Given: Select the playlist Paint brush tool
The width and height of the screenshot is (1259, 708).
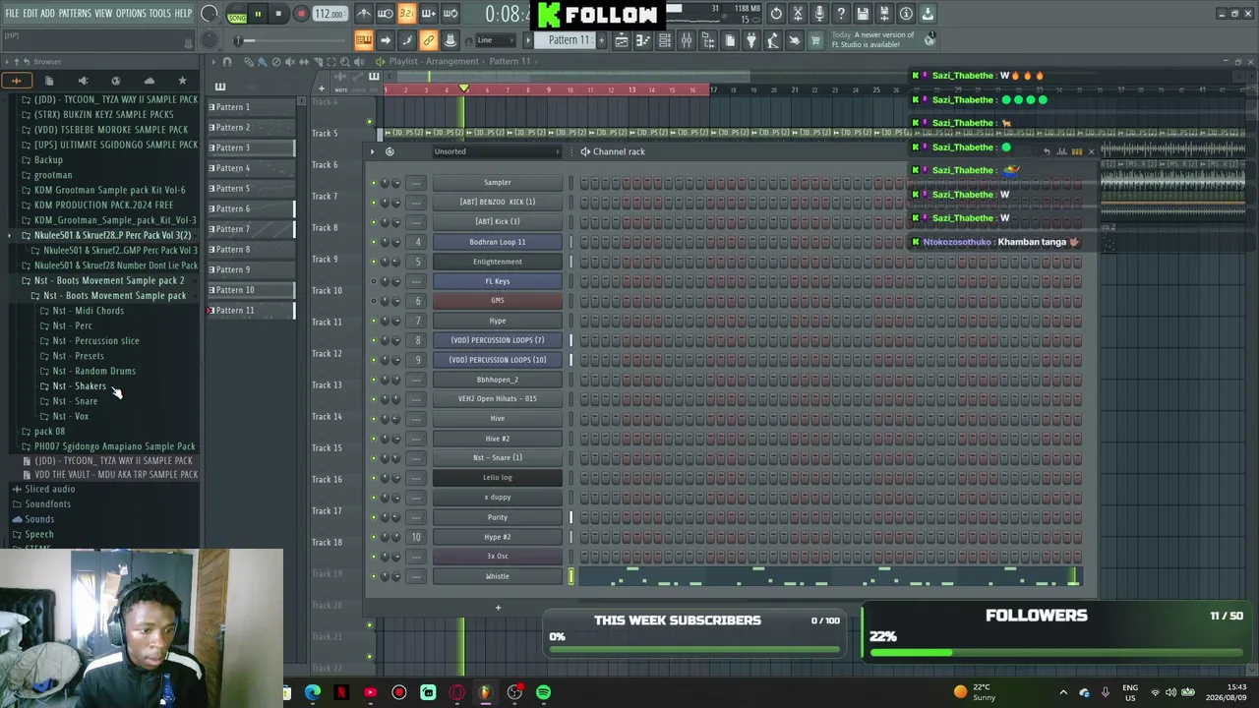Looking at the screenshot, I should (x=261, y=61).
